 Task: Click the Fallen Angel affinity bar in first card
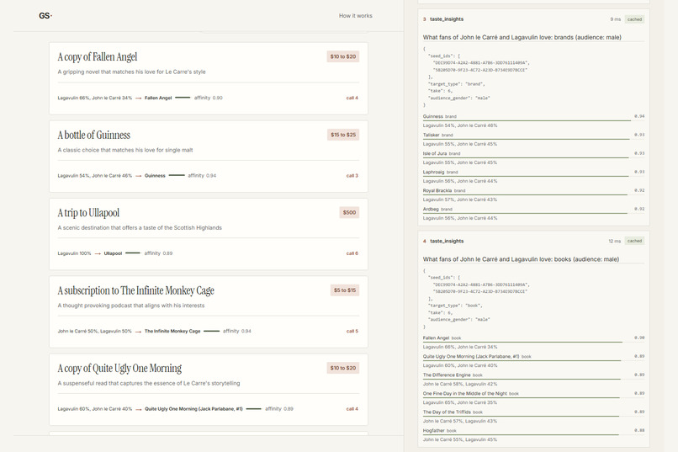click(x=183, y=98)
